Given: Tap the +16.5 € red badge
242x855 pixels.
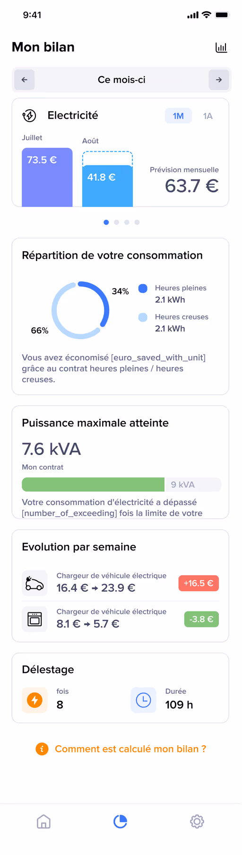Looking at the screenshot, I should coord(199,583).
